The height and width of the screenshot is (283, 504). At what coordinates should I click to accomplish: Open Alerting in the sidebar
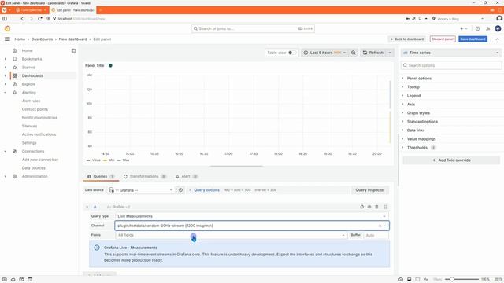29,93
